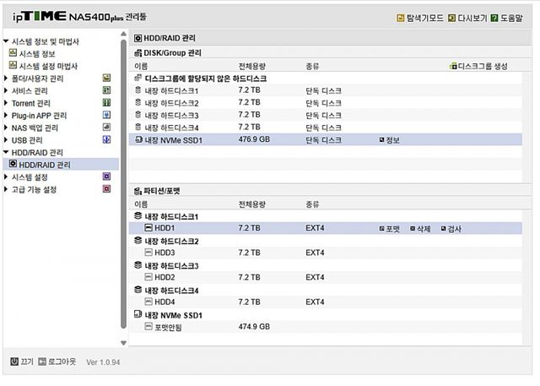Image resolution: width=540 pixels, height=386 pixels.
Task: Expand the 서비스 관리 tree node
Action: [x=6, y=90]
